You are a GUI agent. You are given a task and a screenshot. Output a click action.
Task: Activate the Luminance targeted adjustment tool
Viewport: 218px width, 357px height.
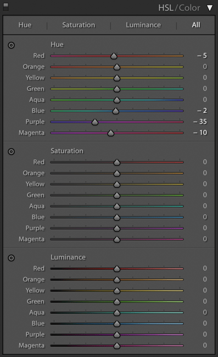click(x=11, y=258)
